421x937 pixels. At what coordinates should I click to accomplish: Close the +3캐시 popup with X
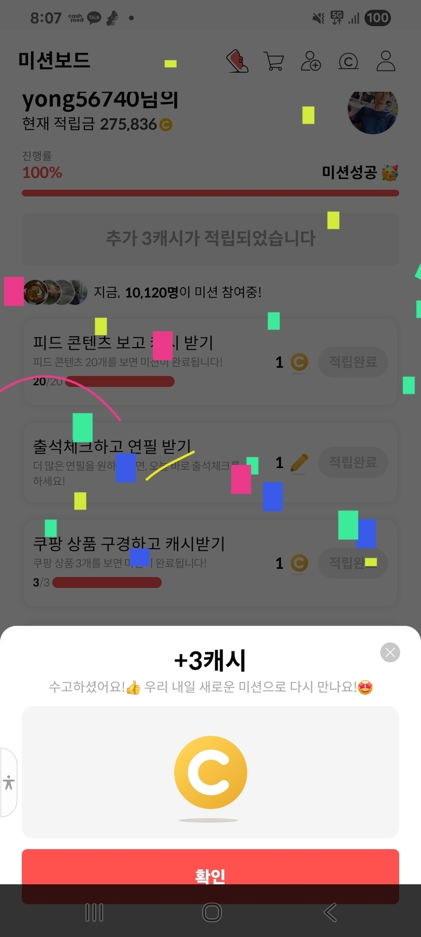[x=390, y=652]
